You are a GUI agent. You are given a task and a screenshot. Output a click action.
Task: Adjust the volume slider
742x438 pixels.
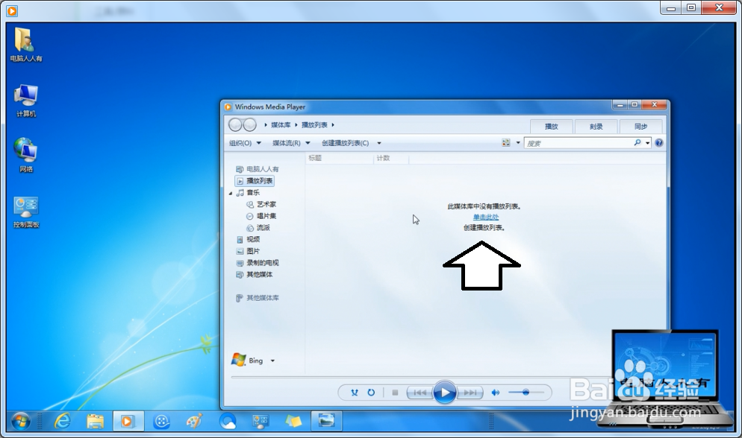(x=526, y=393)
